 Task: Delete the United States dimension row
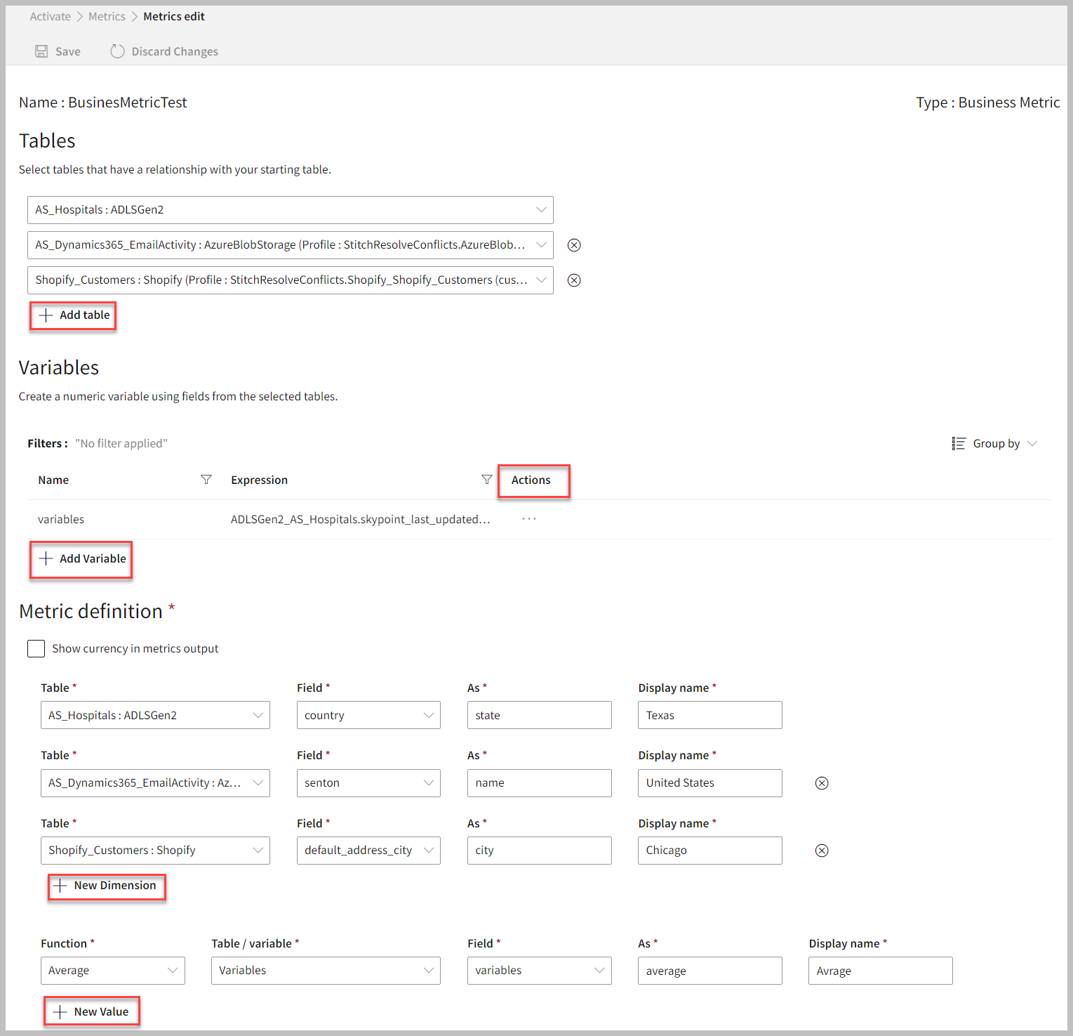coord(822,783)
